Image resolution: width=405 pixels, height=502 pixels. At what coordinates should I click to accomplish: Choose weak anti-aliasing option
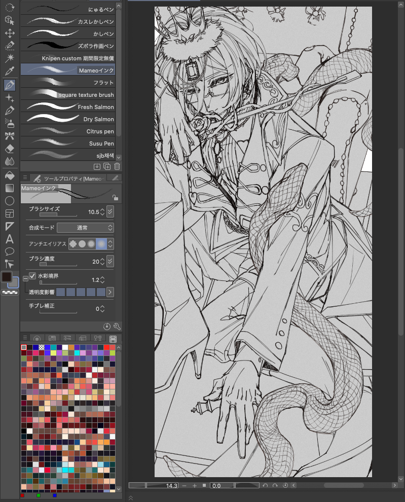(82, 244)
